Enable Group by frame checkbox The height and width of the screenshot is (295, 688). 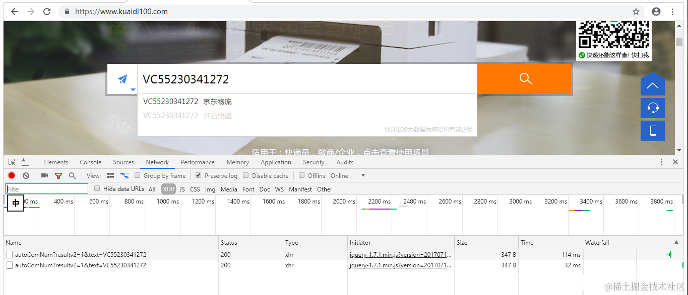[137, 175]
